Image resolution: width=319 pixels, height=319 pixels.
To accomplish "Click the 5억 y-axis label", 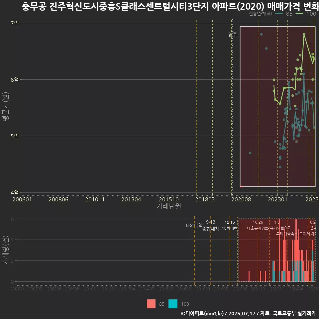I will point(15,136).
